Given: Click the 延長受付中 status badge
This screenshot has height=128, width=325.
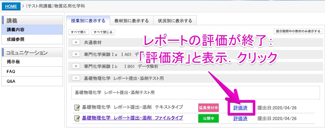Looking at the screenshot, I should [x=208, y=108].
